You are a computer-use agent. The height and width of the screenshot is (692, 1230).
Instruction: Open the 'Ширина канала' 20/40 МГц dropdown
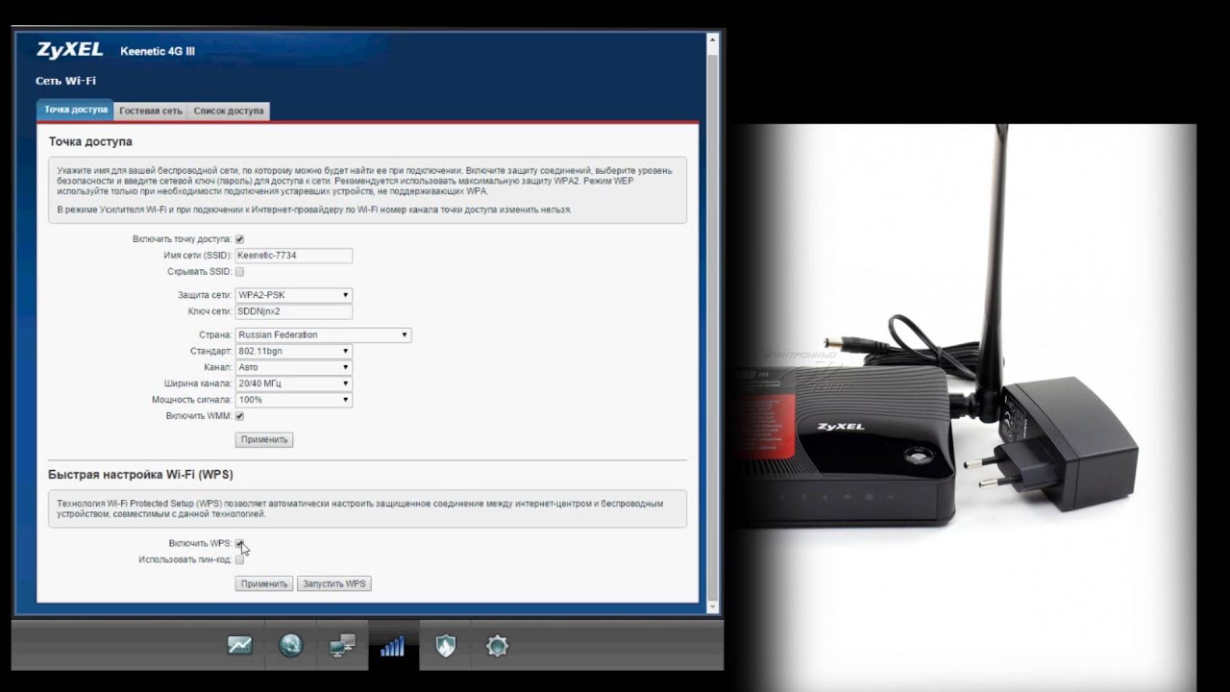click(x=293, y=383)
